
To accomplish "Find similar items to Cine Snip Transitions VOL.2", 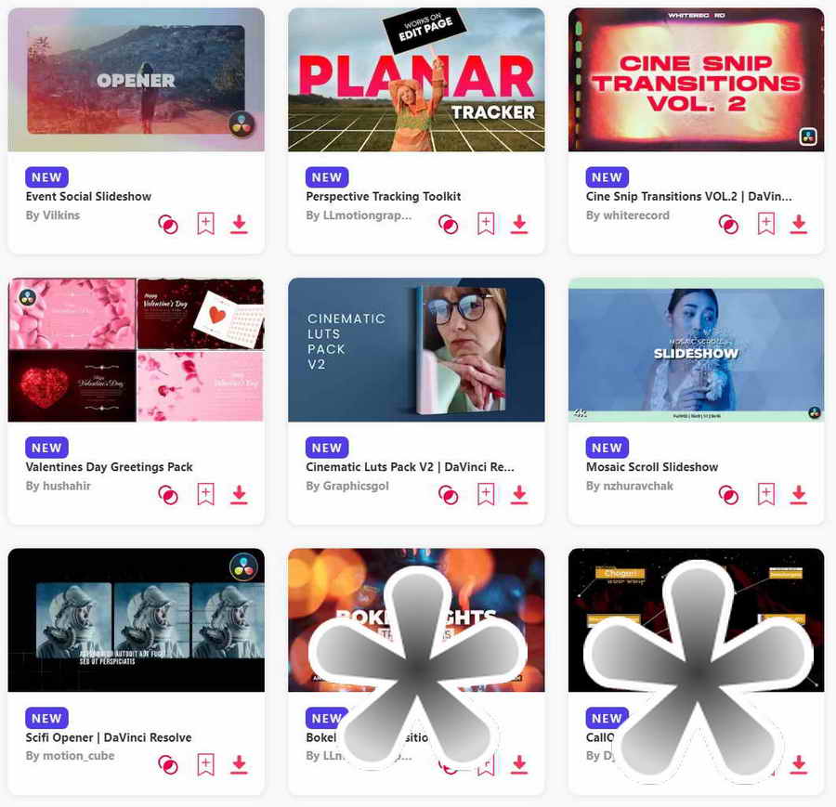I will 728,225.
